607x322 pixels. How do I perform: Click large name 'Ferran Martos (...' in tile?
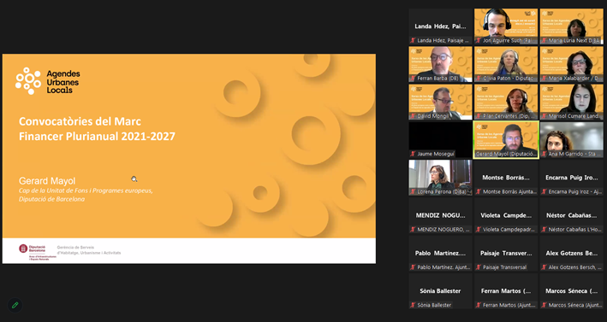click(x=506, y=290)
